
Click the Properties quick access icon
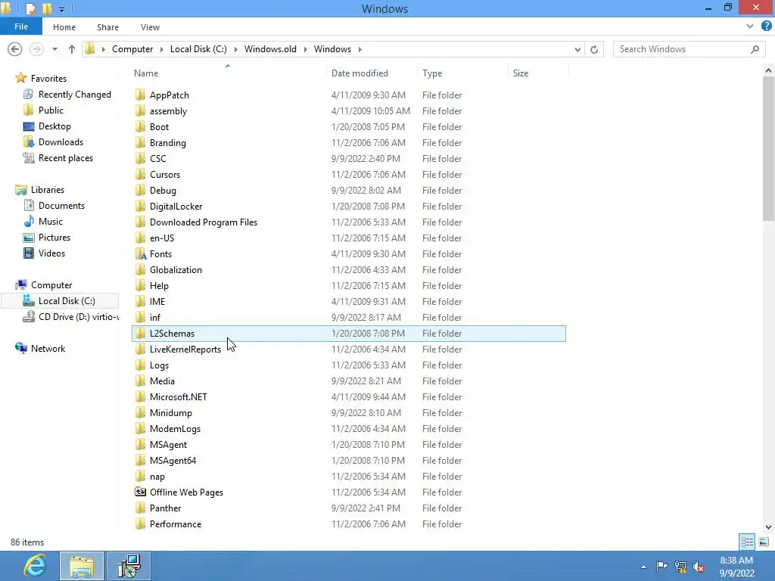click(x=30, y=8)
